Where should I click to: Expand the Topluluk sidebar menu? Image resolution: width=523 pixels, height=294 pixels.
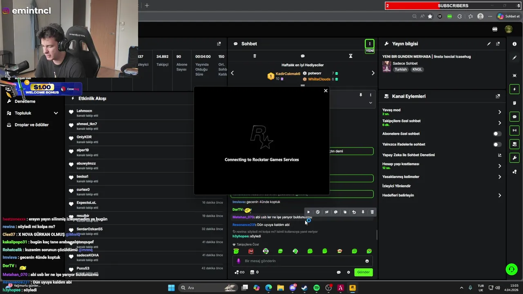pos(56,113)
